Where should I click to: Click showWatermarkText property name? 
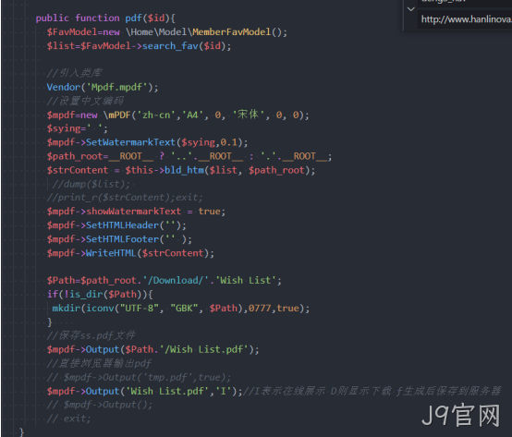tap(134, 212)
